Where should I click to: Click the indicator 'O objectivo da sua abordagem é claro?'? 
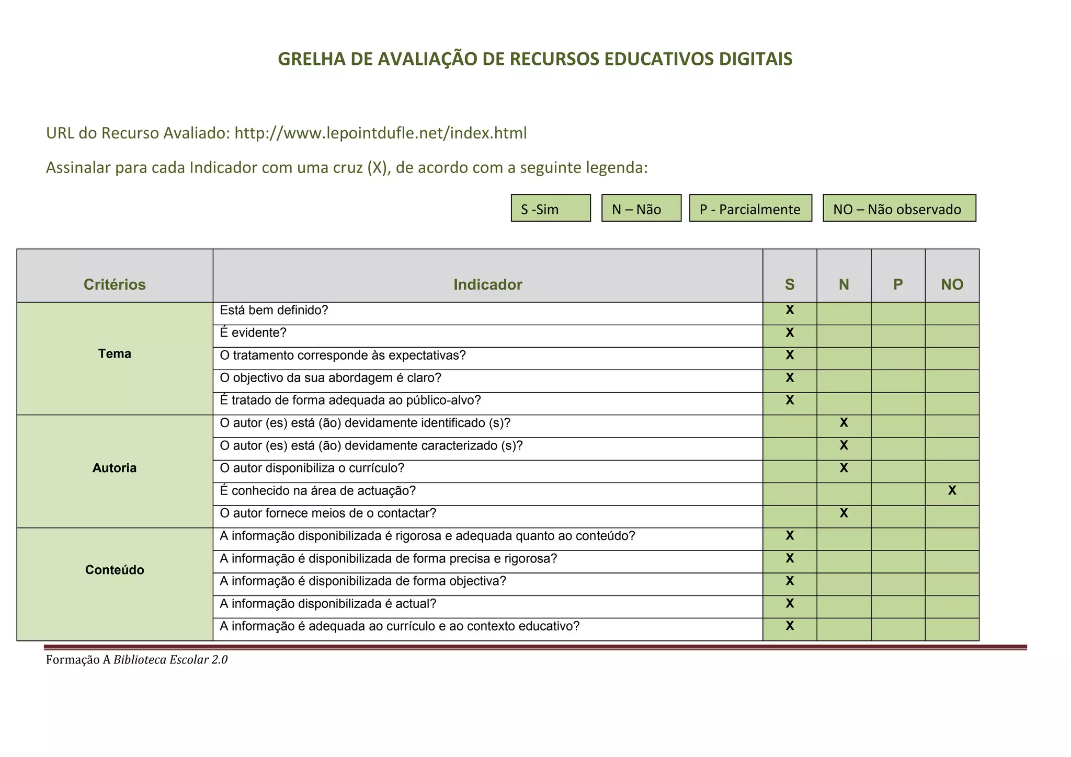click(x=331, y=378)
